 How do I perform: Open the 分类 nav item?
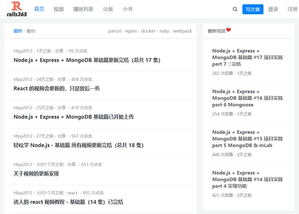coord(108,9)
